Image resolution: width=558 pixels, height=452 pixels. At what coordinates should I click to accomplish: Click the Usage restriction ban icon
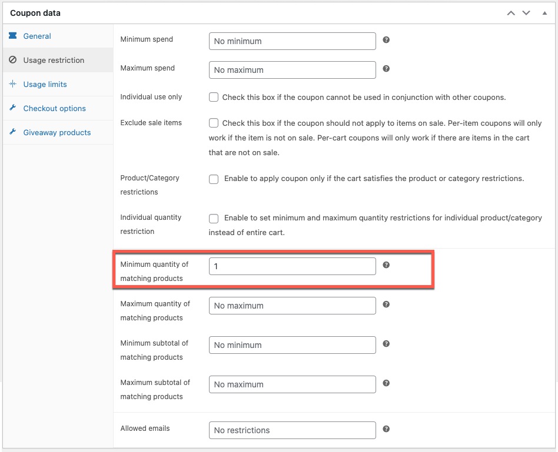tap(13, 60)
